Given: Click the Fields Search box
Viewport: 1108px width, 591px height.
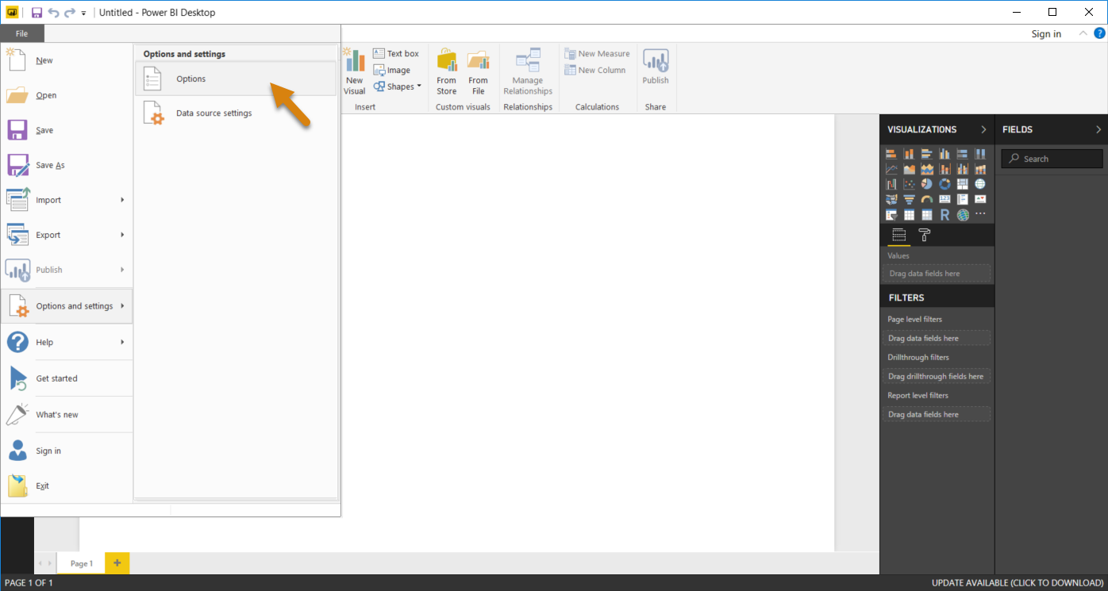Looking at the screenshot, I should (x=1052, y=159).
